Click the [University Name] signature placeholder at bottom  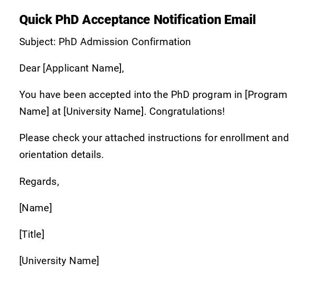tap(59, 261)
